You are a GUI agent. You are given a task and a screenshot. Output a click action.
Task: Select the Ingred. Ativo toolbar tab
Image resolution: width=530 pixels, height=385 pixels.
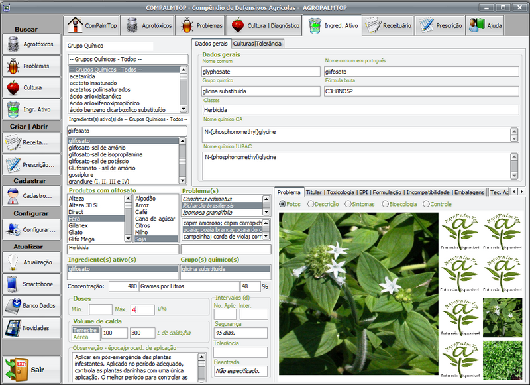click(332, 25)
